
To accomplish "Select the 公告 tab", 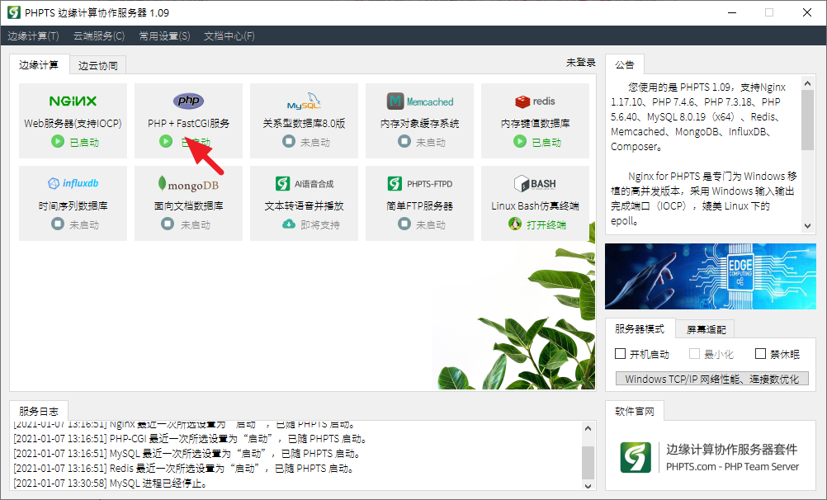I will (625, 64).
